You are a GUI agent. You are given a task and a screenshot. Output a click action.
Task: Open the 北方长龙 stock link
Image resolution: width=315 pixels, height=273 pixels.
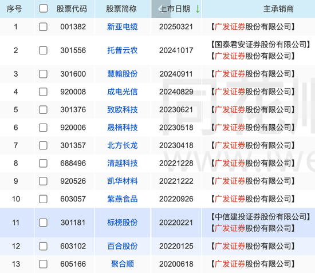click(x=123, y=145)
